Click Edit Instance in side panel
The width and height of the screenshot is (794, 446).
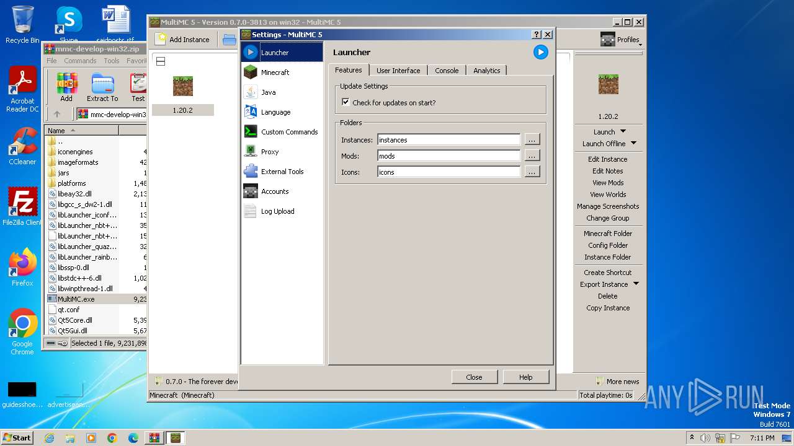[608, 159]
